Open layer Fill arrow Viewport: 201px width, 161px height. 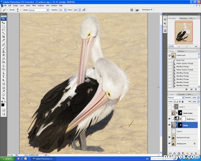(198, 102)
